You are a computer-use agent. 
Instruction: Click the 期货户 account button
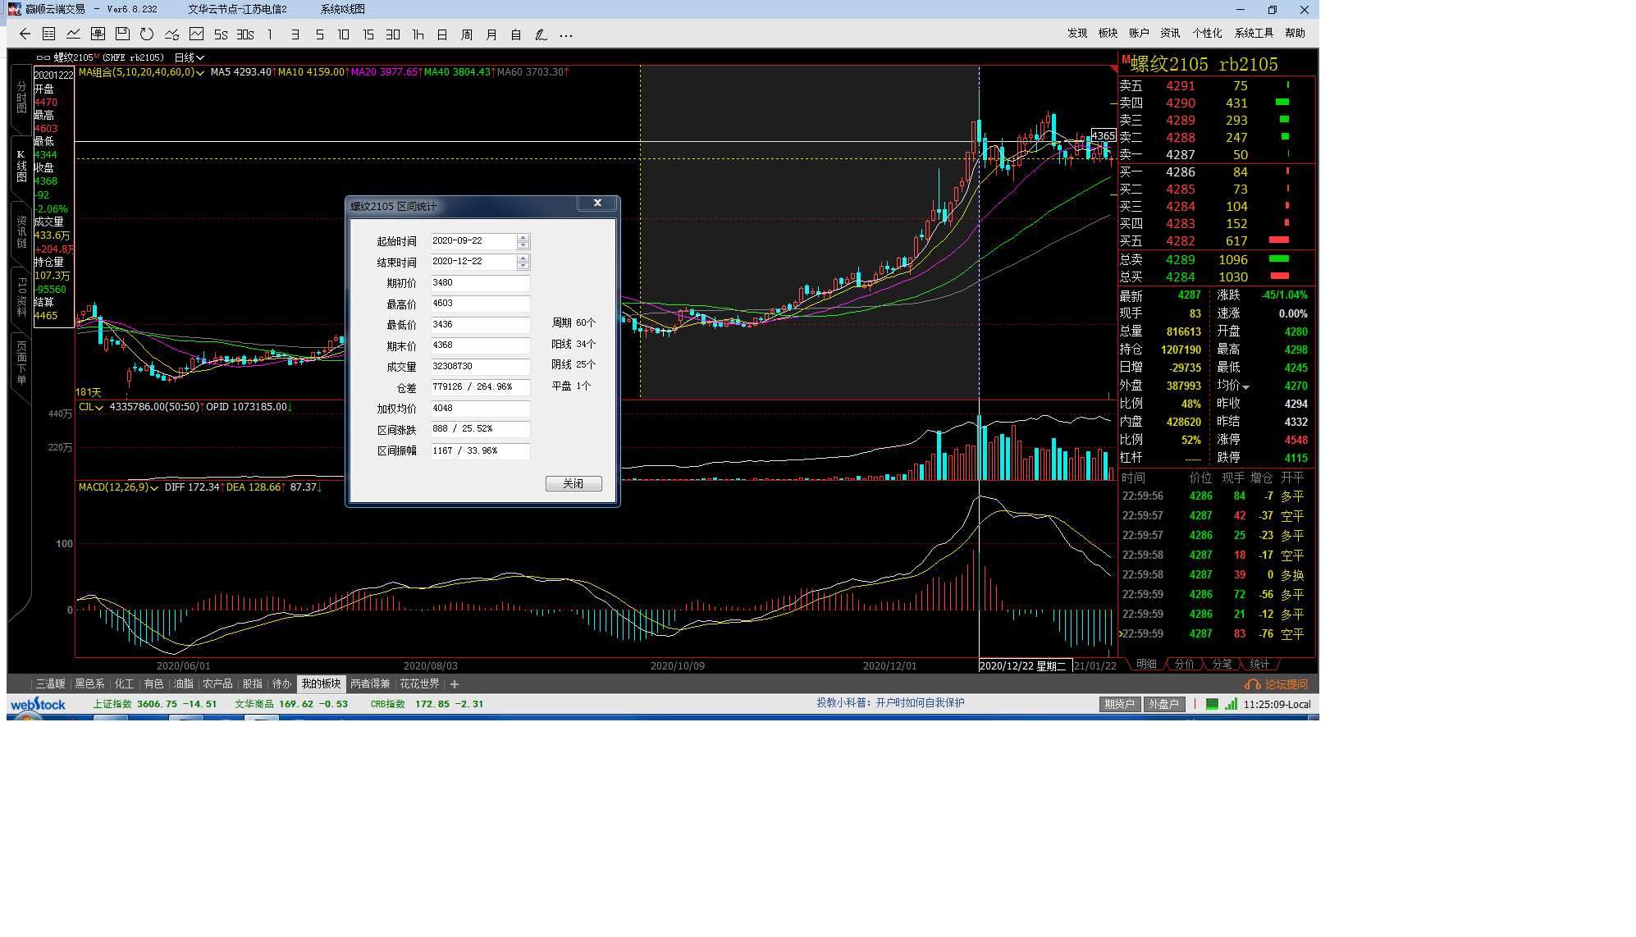point(1119,704)
